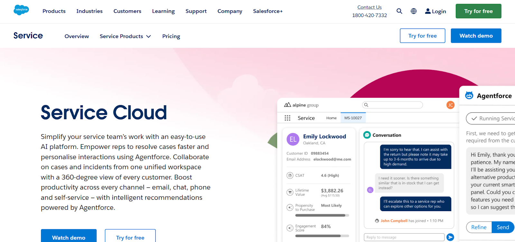Click the Emily Lockwood name
Image resolution: width=515 pixels, height=242 pixels.
click(324, 137)
